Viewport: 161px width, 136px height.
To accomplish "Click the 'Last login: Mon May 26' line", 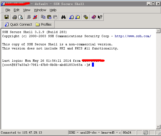I will [53, 61].
